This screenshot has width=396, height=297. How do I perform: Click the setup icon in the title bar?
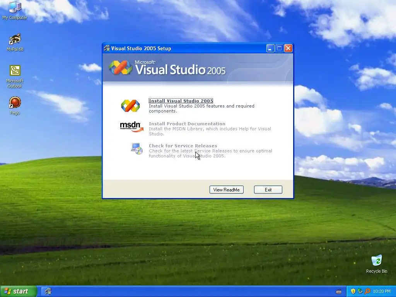107,48
